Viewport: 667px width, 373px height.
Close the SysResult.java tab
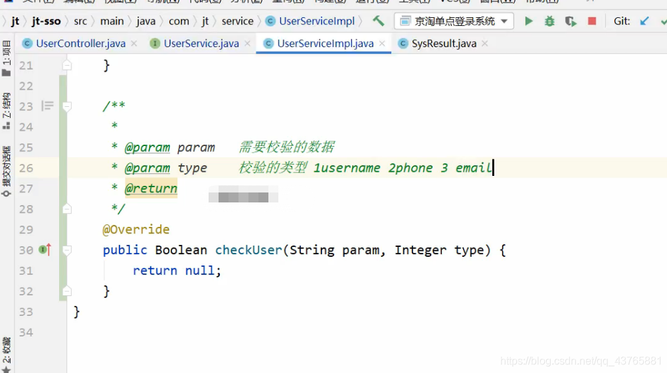[484, 43]
